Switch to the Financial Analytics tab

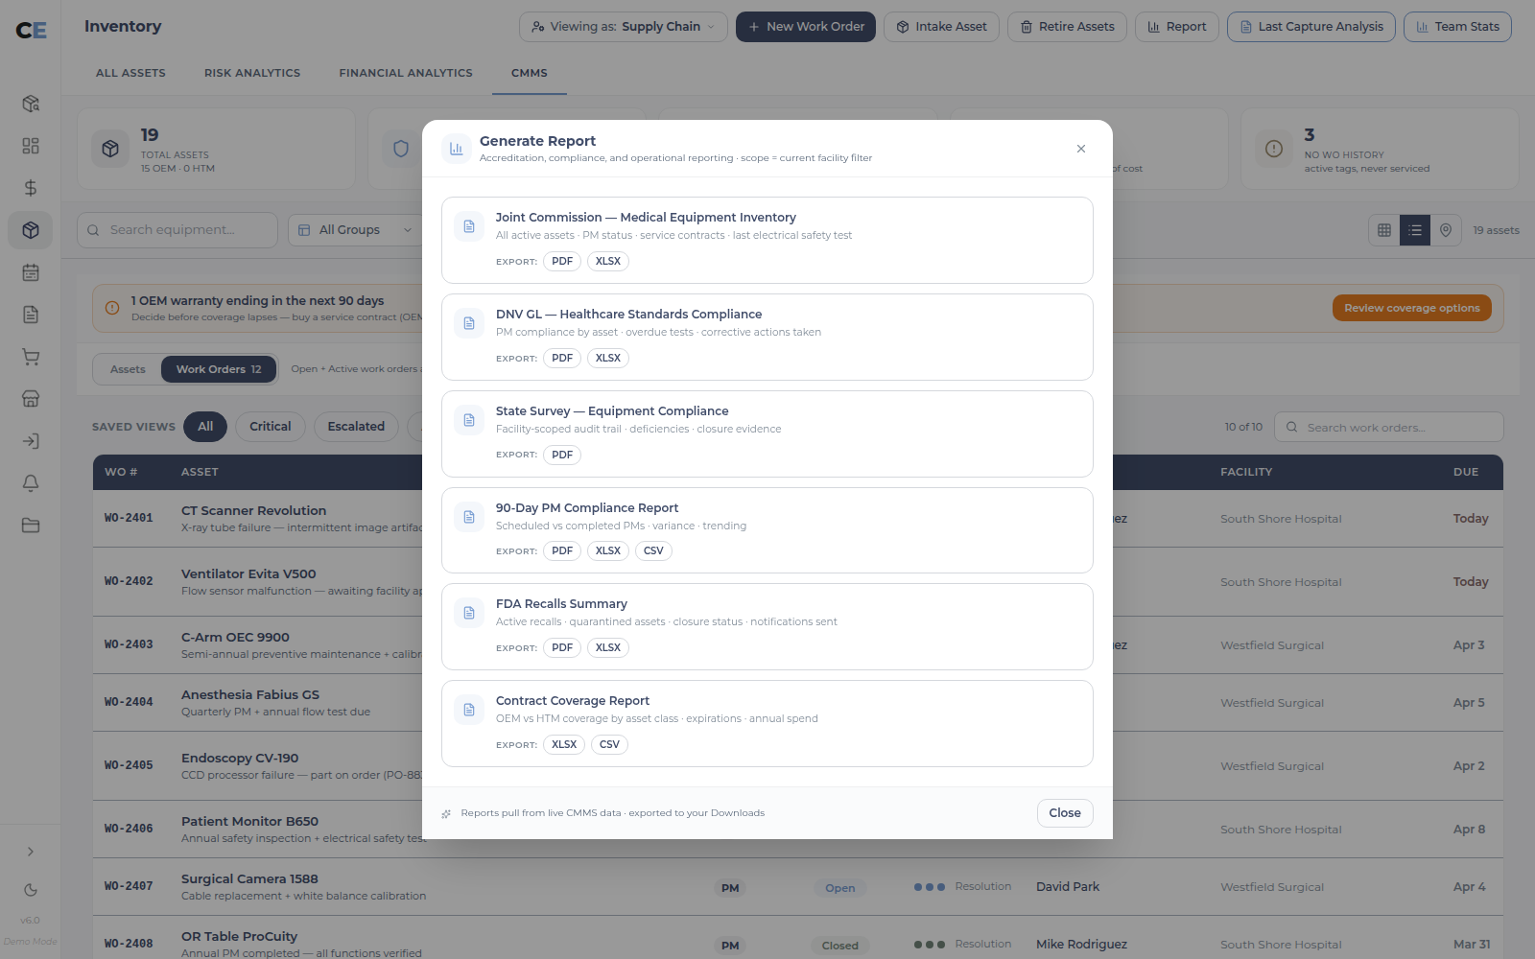pyautogui.click(x=406, y=73)
